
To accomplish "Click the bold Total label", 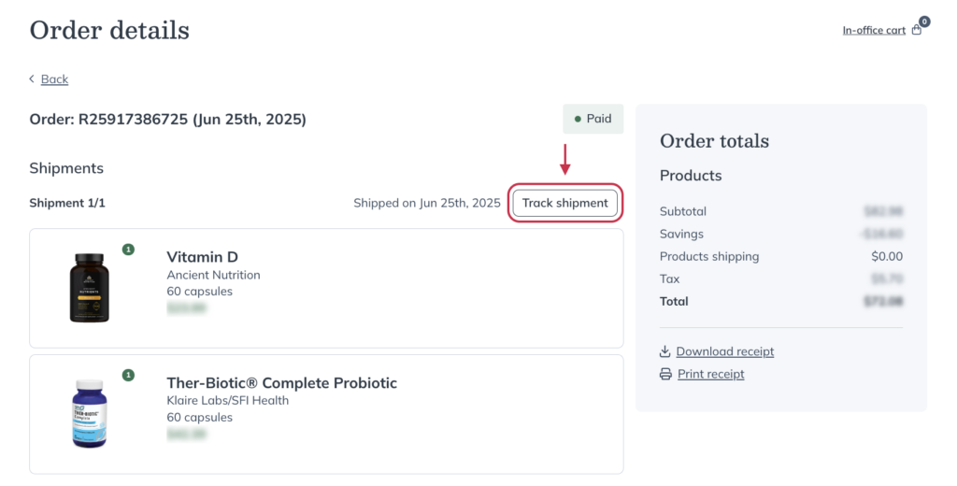I will coord(674,301).
